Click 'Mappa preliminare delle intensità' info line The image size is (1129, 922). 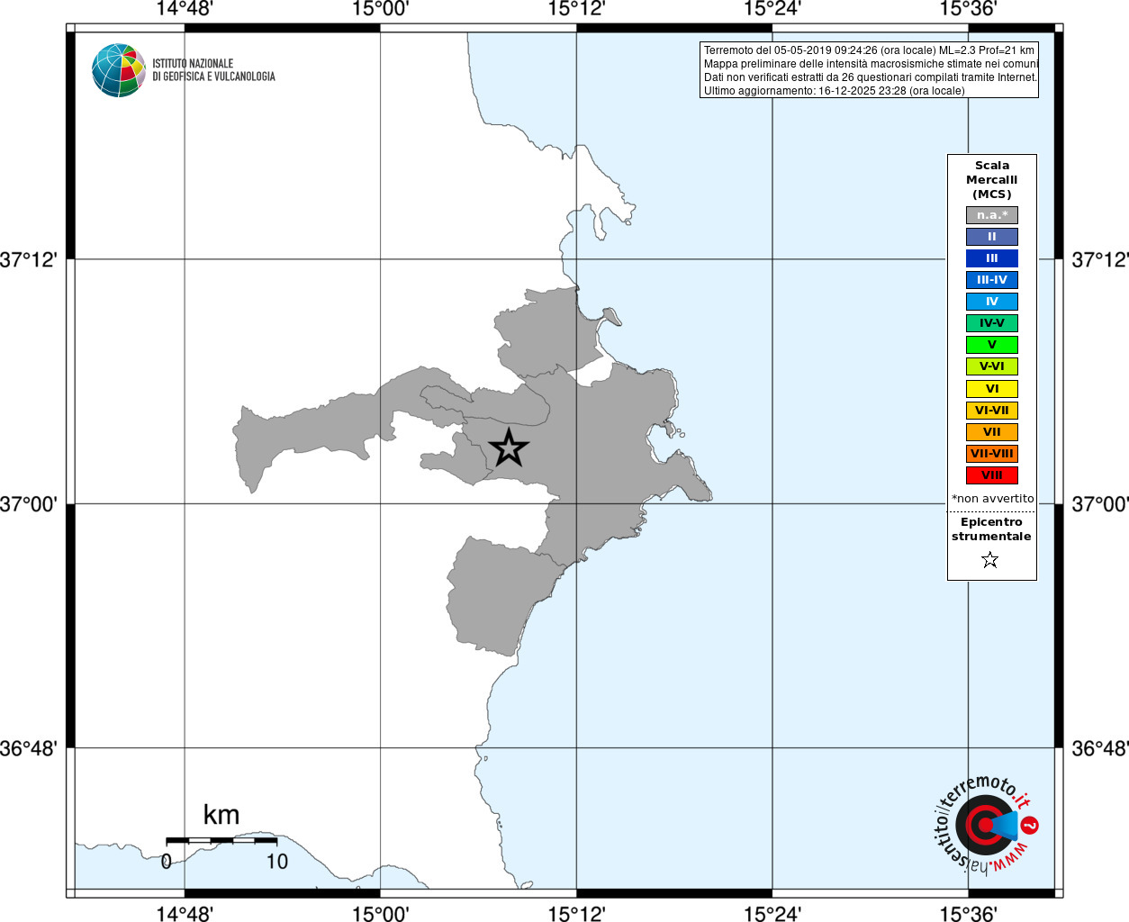tap(871, 64)
